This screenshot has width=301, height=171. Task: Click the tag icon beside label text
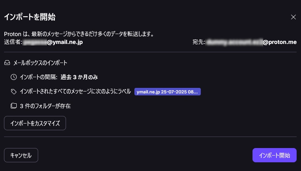pyautogui.click(x=14, y=92)
